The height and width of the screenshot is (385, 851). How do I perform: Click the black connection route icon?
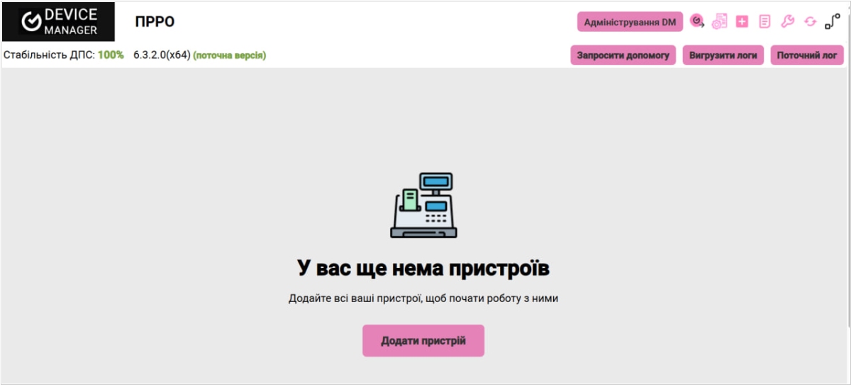click(x=833, y=21)
